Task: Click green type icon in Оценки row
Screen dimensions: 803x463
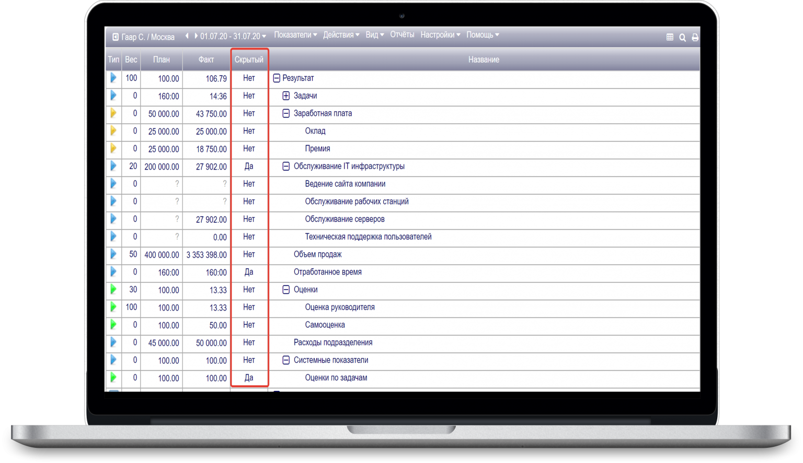Action: (x=113, y=290)
